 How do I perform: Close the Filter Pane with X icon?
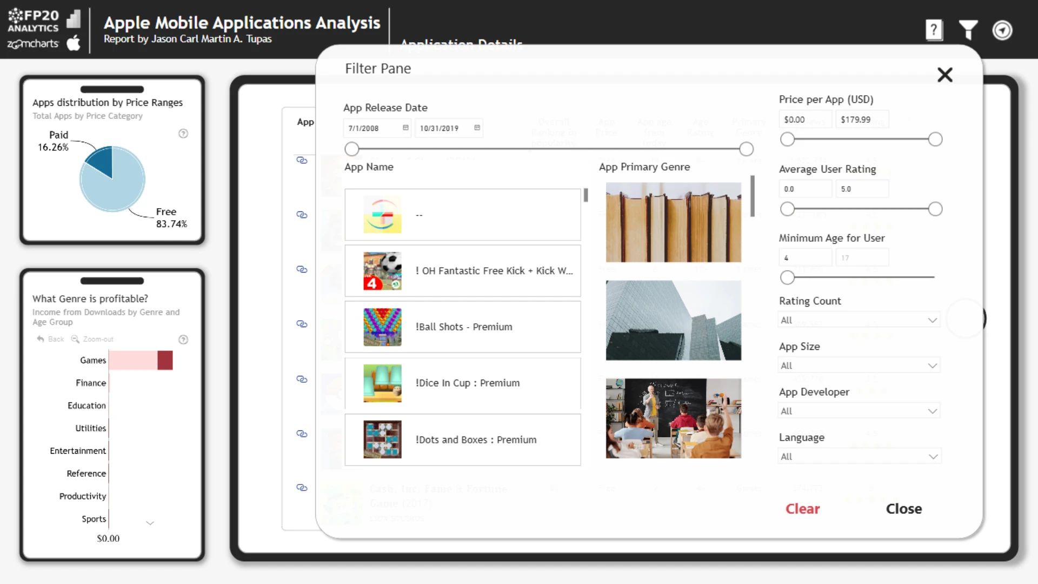tap(944, 75)
